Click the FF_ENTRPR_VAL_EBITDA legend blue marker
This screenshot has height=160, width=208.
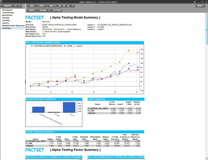(32, 46)
